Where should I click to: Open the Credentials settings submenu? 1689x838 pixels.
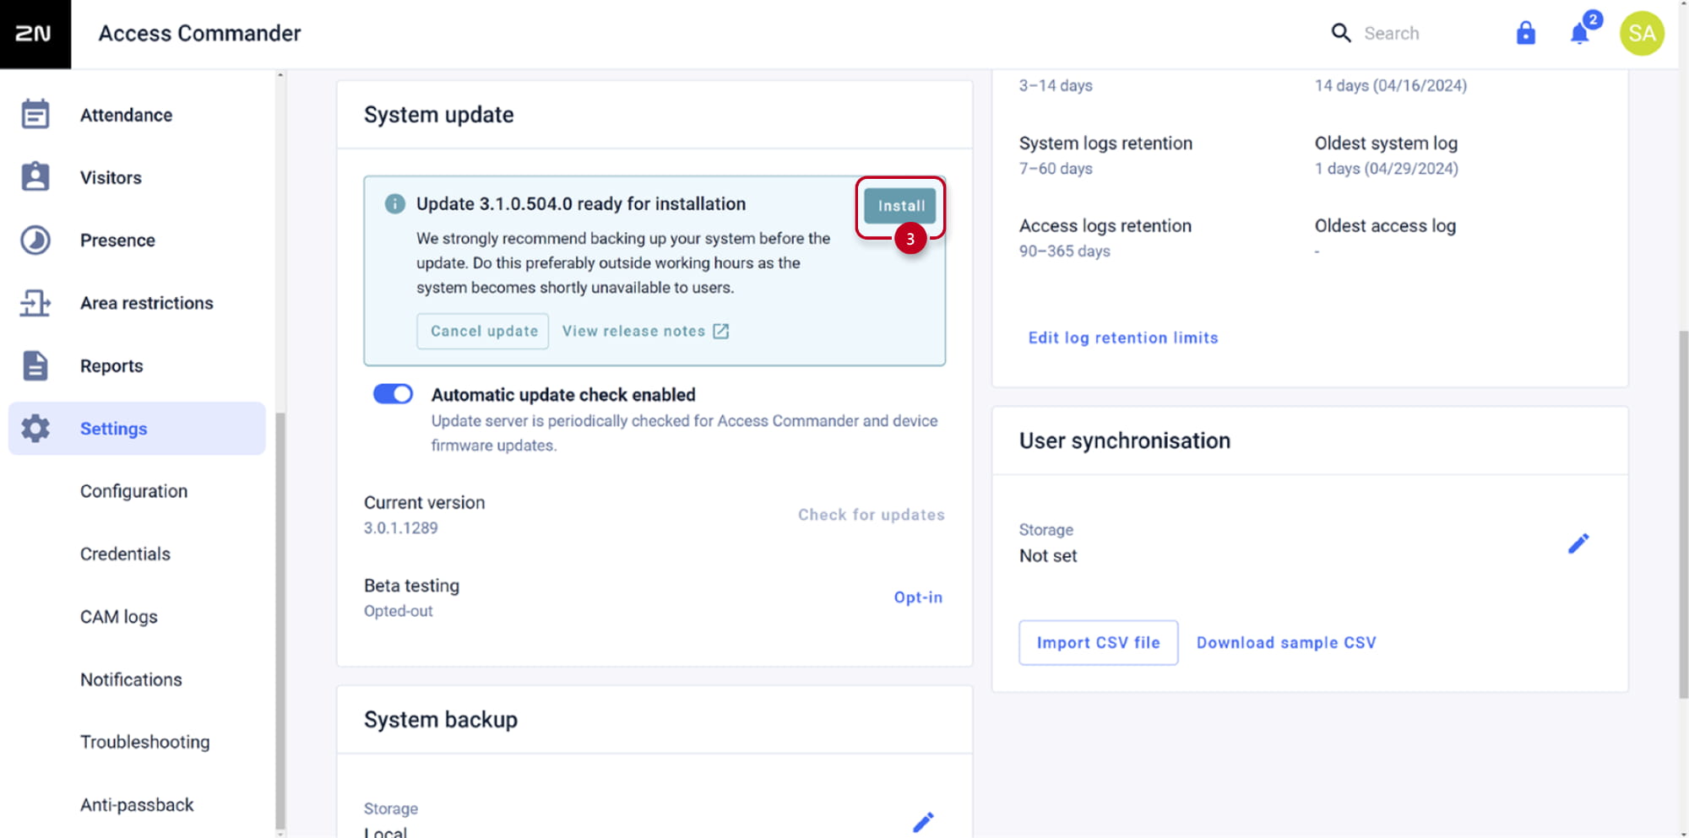(x=125, y=554)
